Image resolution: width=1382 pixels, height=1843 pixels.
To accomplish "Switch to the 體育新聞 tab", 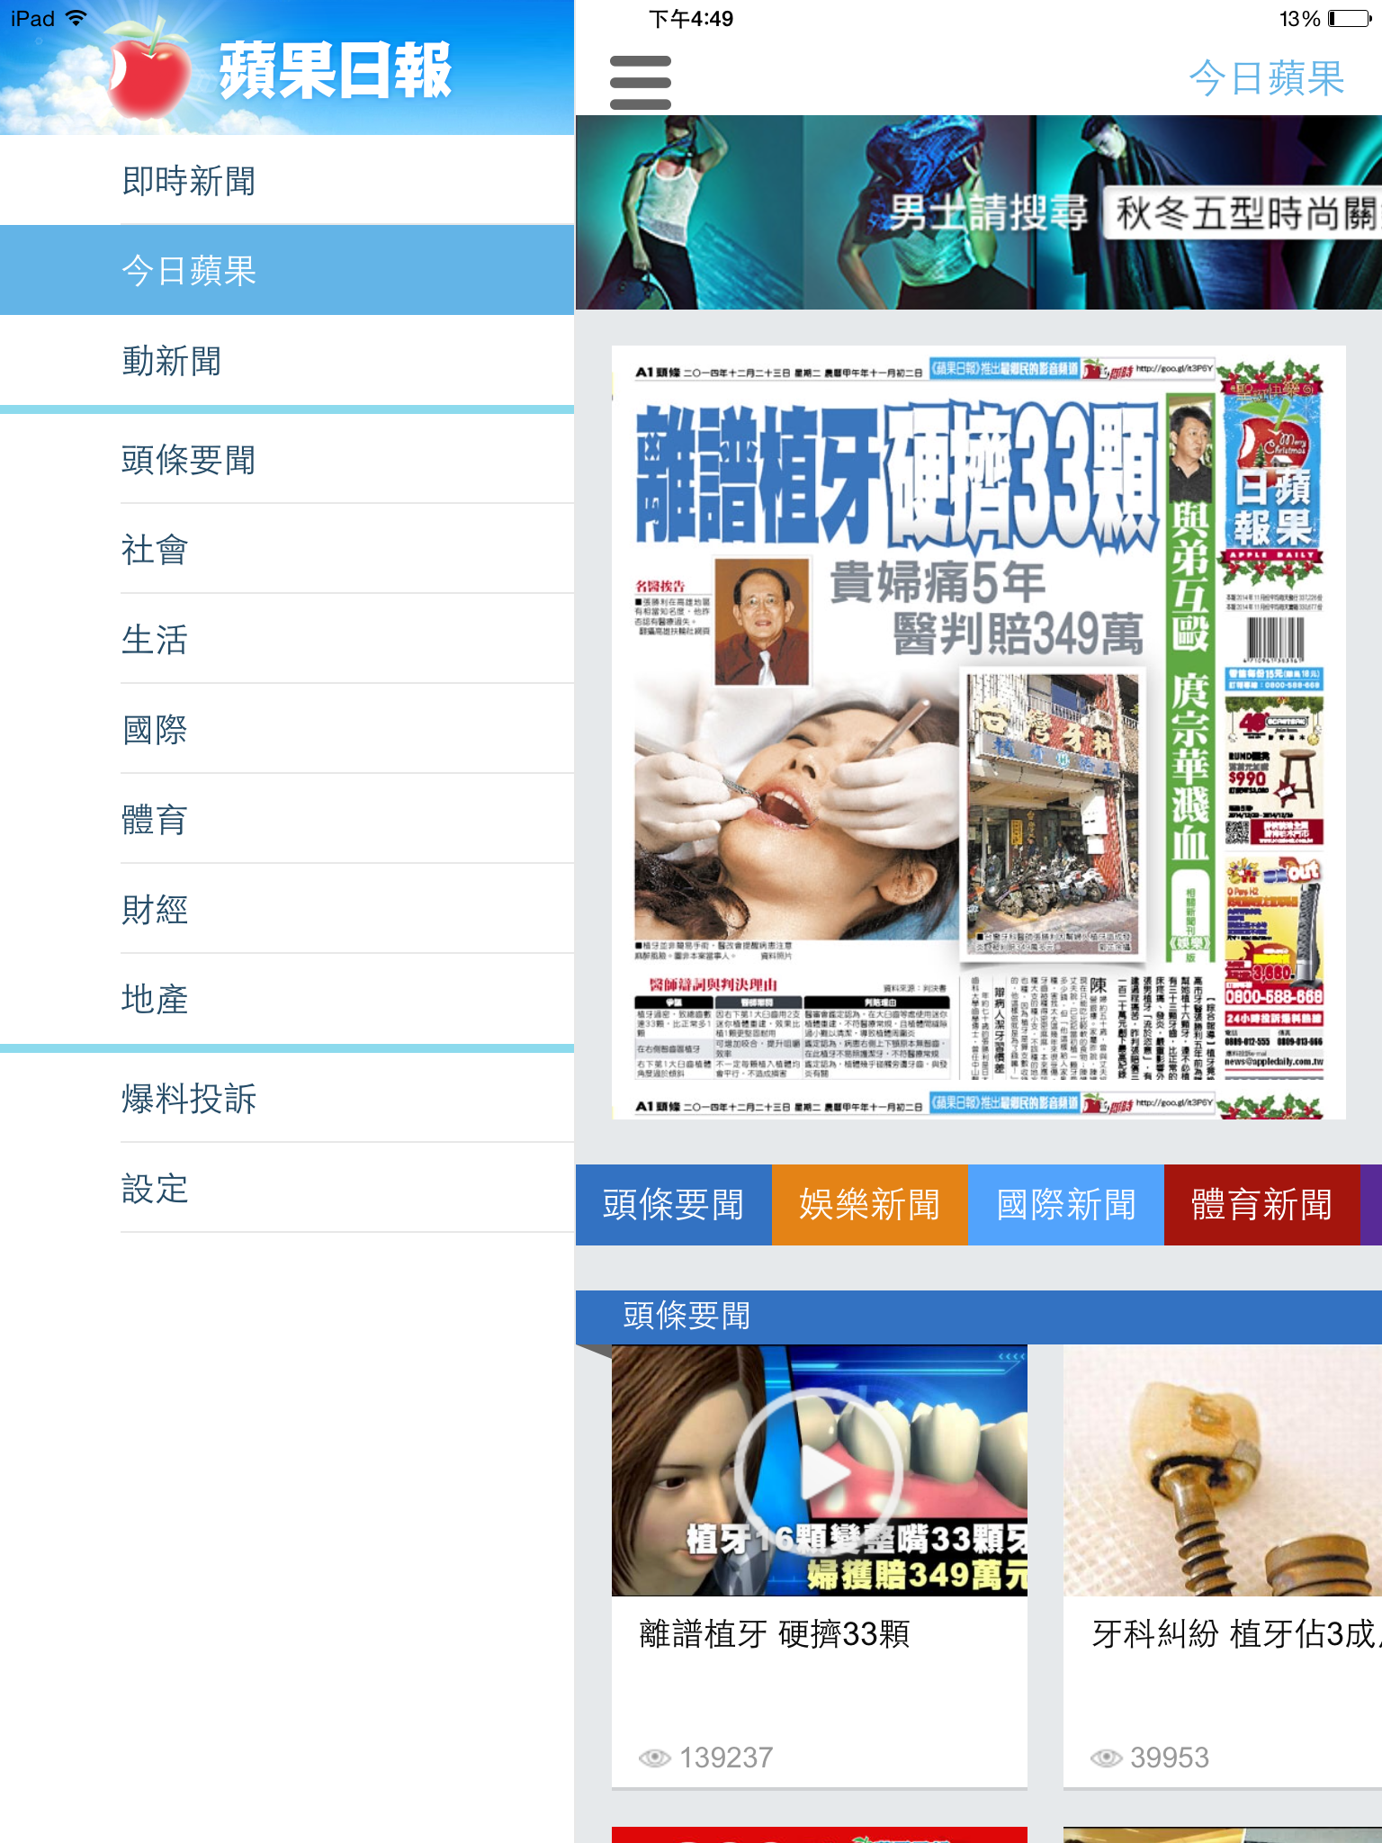I will (1262, 1205).
